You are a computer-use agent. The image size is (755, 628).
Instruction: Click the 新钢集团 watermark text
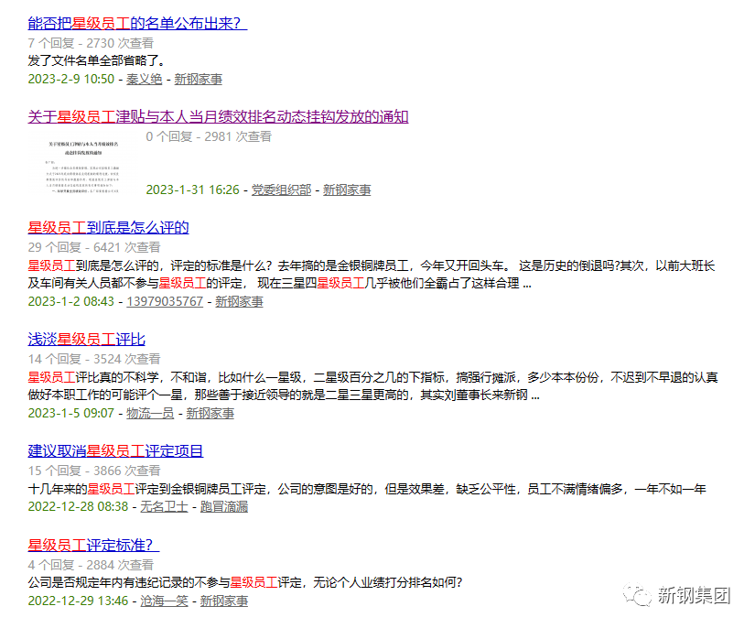(x=695, y=596)
